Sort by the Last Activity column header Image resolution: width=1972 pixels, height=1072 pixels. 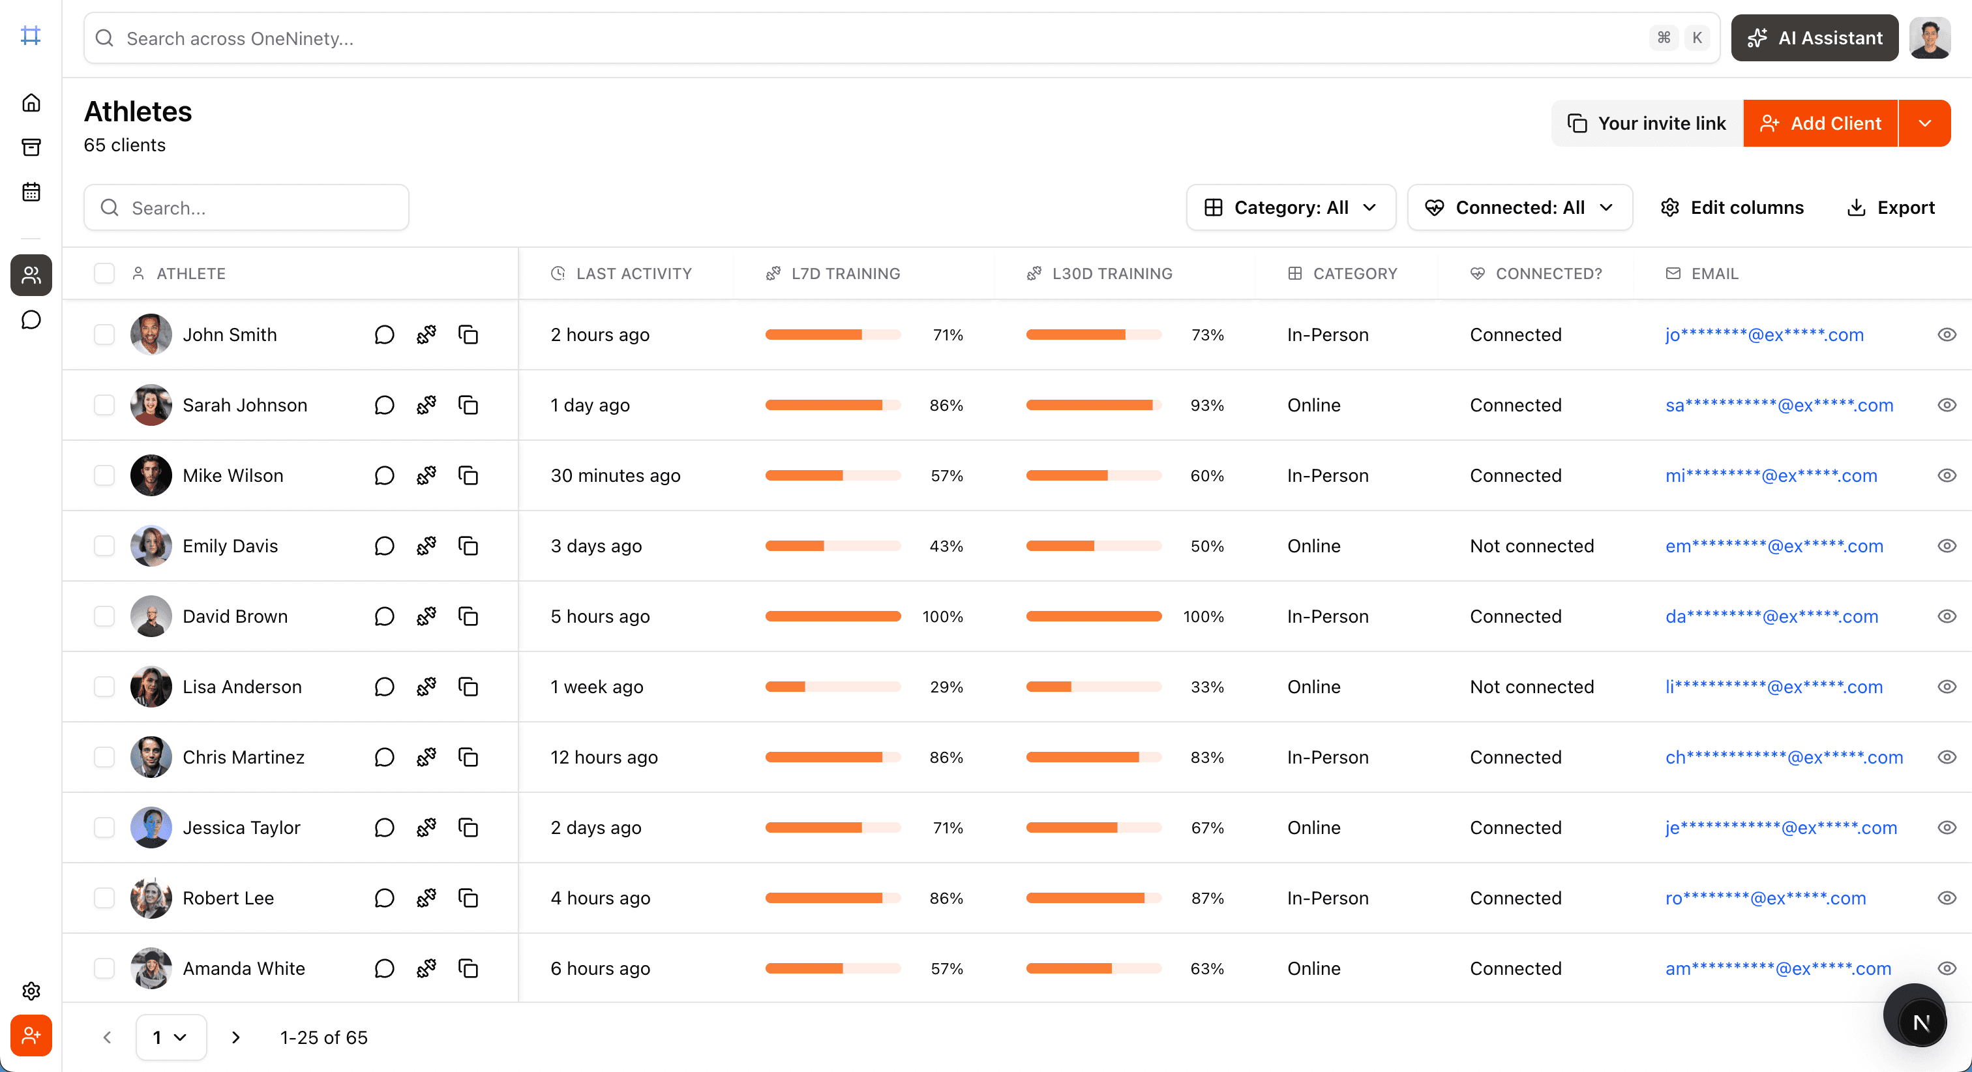(x=633, y=273)
